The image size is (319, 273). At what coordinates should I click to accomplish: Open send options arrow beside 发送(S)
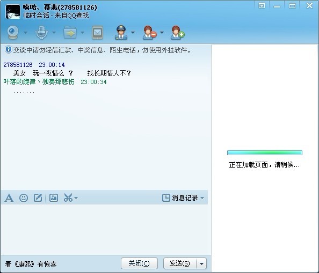(x=201, y=263)
